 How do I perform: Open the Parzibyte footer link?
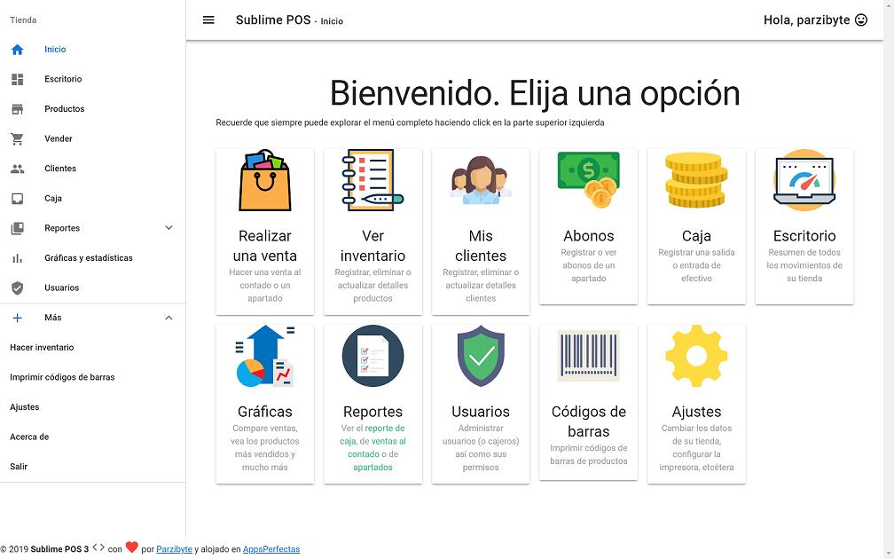tap(174, 549)
